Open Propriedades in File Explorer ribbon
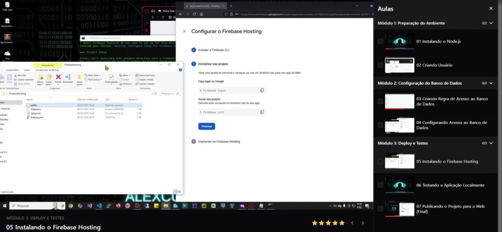This screenshot has width=502, height=232. [111, 79]
